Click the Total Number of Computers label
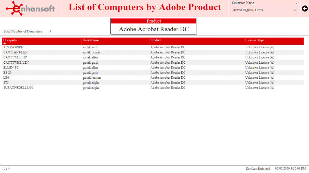Image resolution: width=309 pixels, height=173 pixels. click(23, 31)
